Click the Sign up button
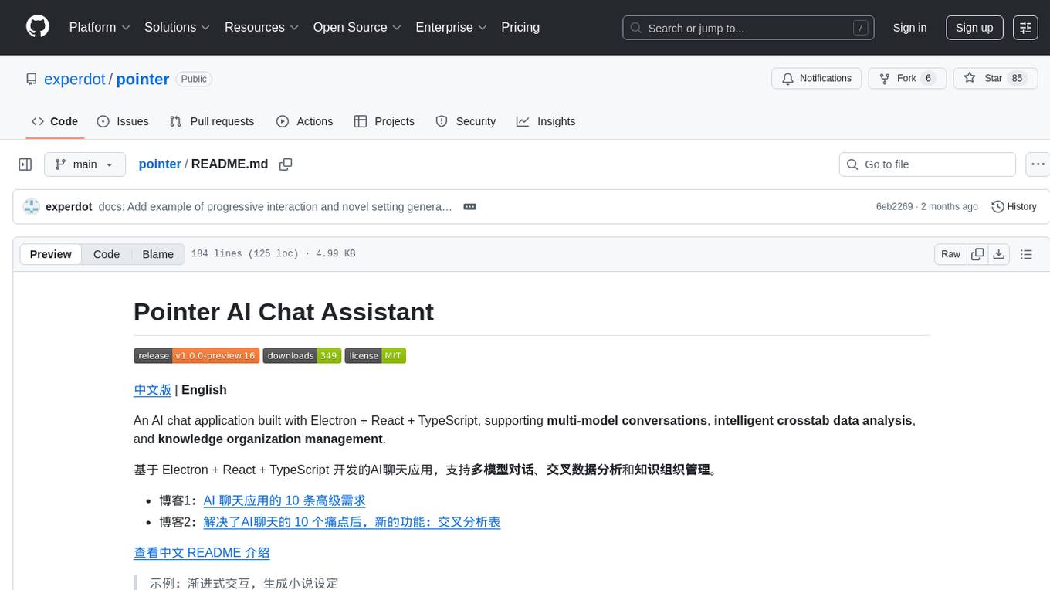Viewport: 1050px width, 590px height. click(x=974, y=28)
